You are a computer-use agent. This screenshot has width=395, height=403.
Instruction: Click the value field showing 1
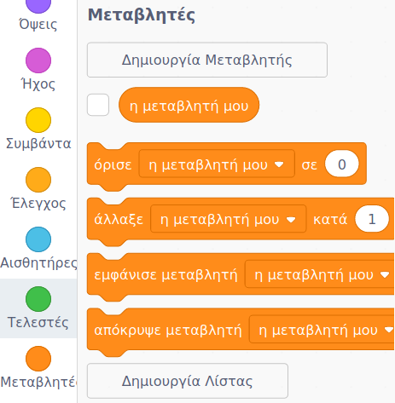(371, 219)
